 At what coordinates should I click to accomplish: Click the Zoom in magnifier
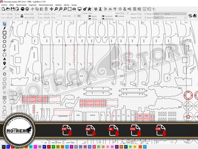click(x=61, y=9)
